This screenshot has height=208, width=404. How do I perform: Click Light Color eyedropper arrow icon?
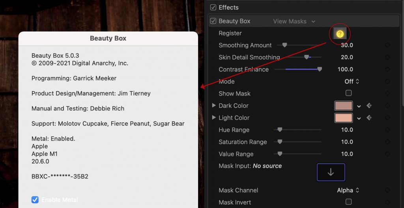click(x=369, y=118)
